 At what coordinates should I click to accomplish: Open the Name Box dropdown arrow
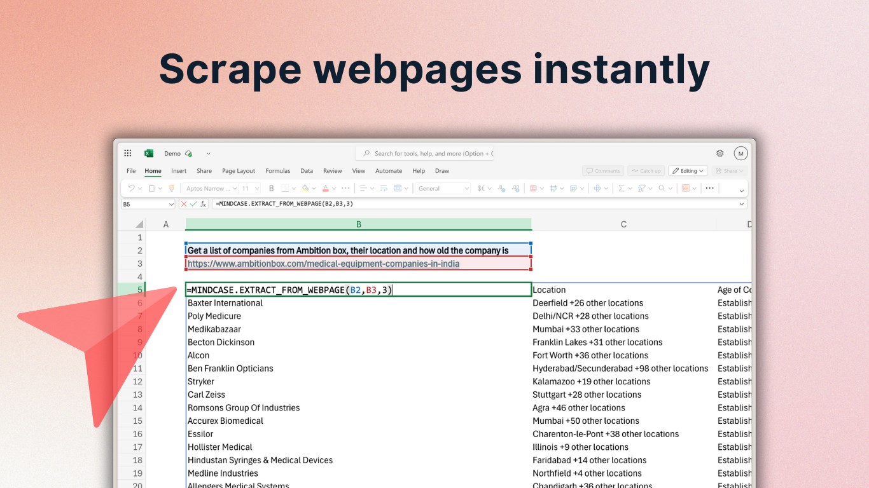[171, 204]
